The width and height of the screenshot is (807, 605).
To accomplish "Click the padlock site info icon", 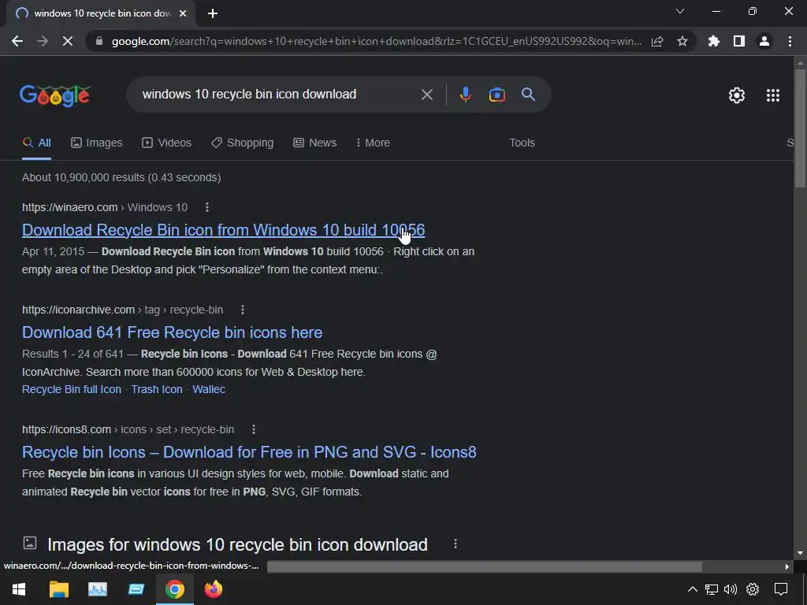I will [99, 41].
